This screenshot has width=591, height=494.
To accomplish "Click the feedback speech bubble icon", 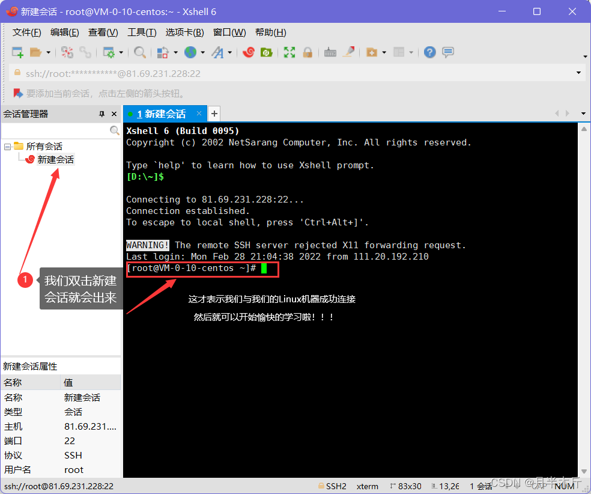I will coord(448,52).
